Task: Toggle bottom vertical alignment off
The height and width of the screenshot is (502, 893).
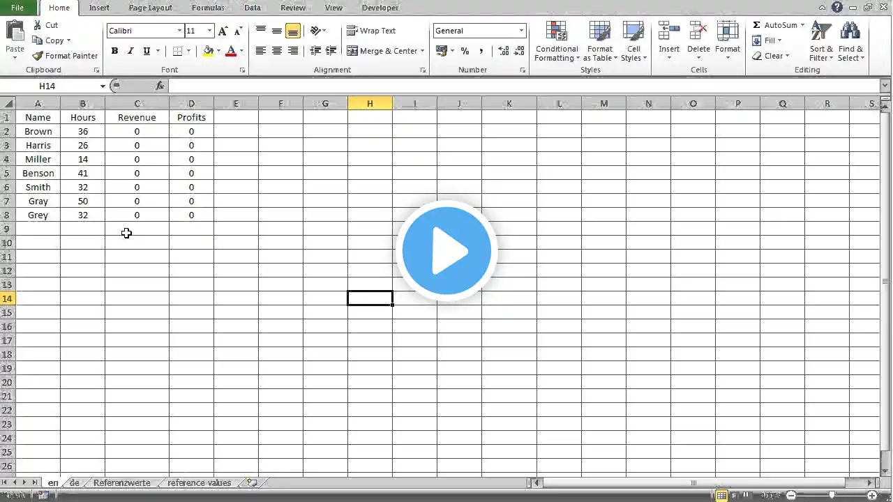Action: (x=293, y=31)
